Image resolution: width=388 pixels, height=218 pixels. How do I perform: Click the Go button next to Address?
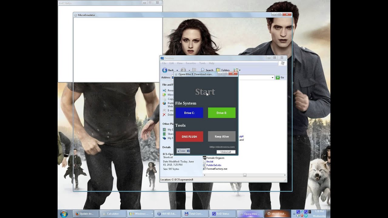(x=280, y=78)
